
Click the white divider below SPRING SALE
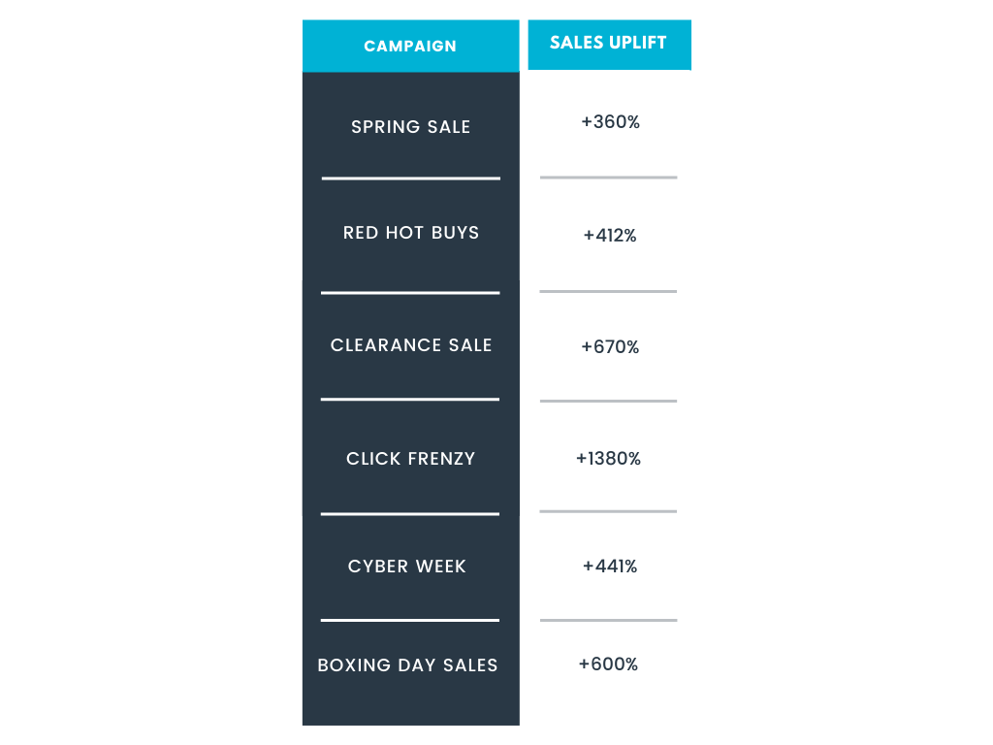pyautogui.click(x=410, y=178)
